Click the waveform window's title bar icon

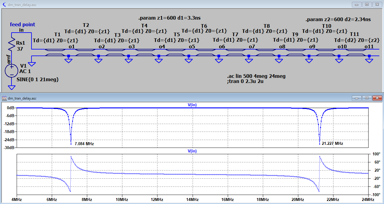pos(4,98)
